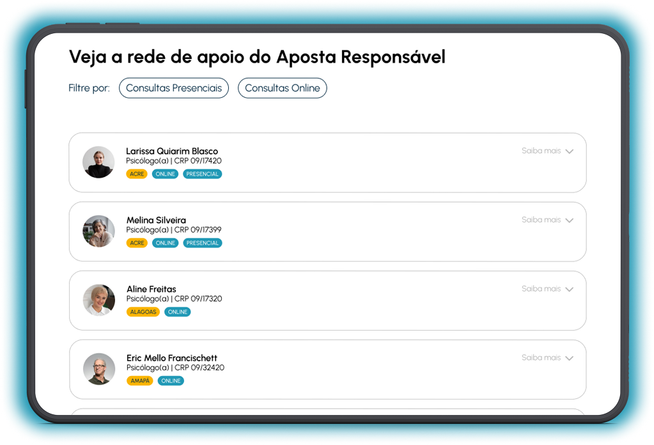Screen dimensions: 654x445
Task: Collapse Eric Mello Francischett's card chevron
Action: pyautogui.click(x=569, y=358)
